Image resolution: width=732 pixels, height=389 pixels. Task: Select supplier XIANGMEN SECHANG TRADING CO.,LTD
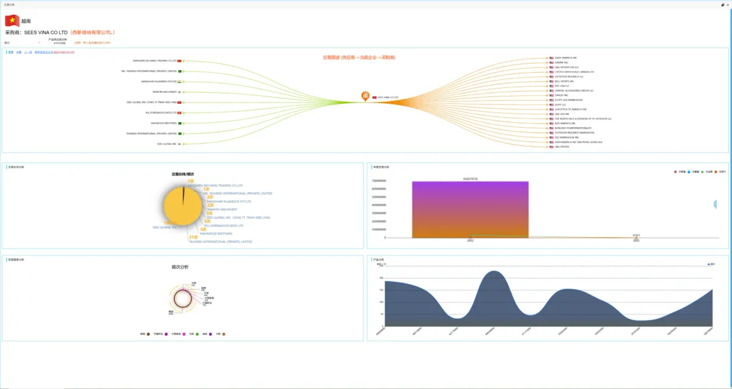[154, 60]
